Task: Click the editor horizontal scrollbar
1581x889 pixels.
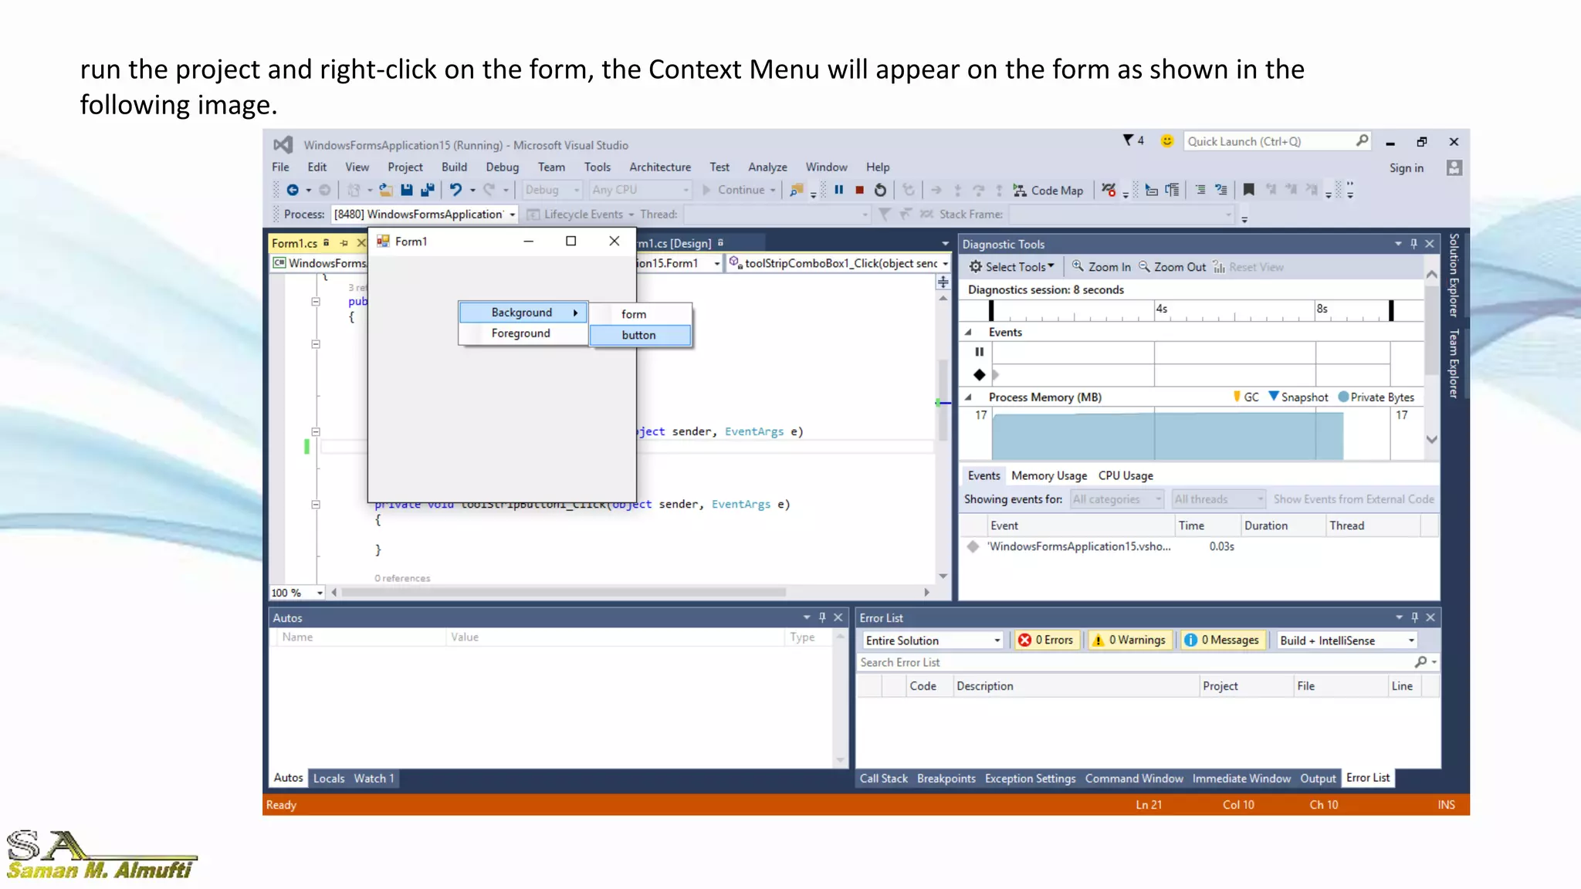Action: coord(564,592)
